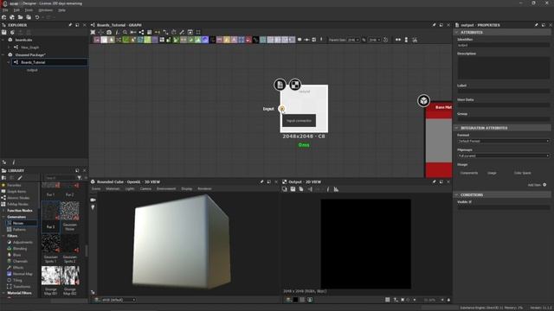Screen dimensions: 554x311
Task: Select Boards_Tutorial graph in Explorer
Action: tap(49, 62)
